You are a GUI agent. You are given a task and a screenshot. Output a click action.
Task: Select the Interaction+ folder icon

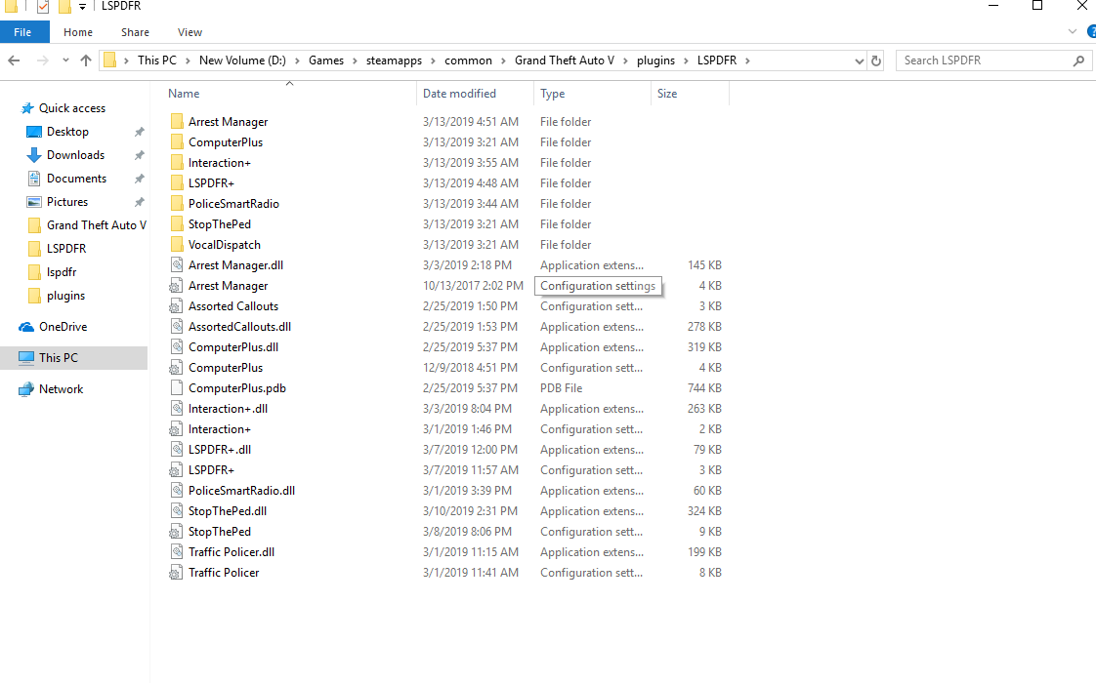coord(177,163)
